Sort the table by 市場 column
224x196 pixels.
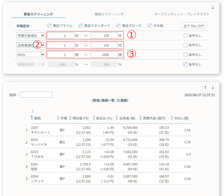[62, 118]
